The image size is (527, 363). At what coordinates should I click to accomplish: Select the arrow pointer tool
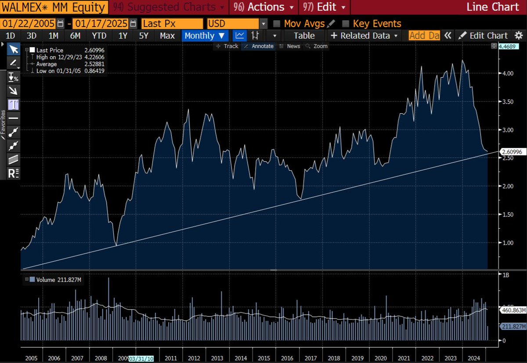(x=14, y=49)
